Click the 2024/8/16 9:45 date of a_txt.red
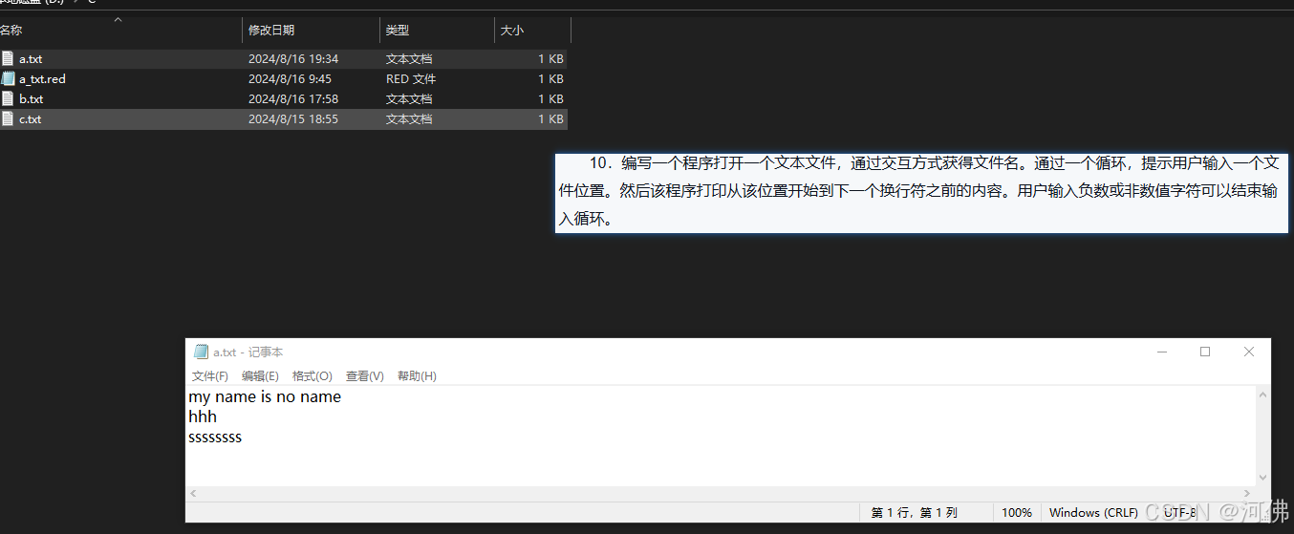The width and height of the screenshot is (1294, 534). click(x=290, y=79)
